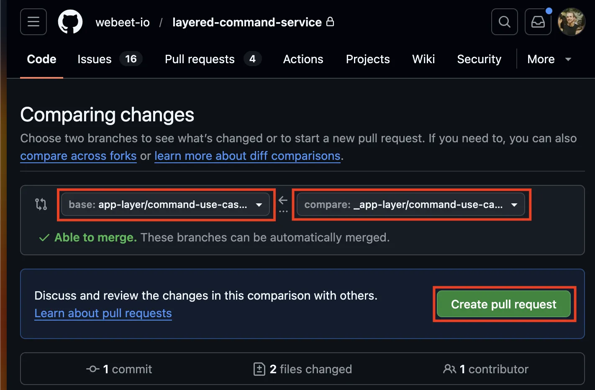
Task: Open the compare across forks link
Action: pyautogui.click(x=78, y=156)
